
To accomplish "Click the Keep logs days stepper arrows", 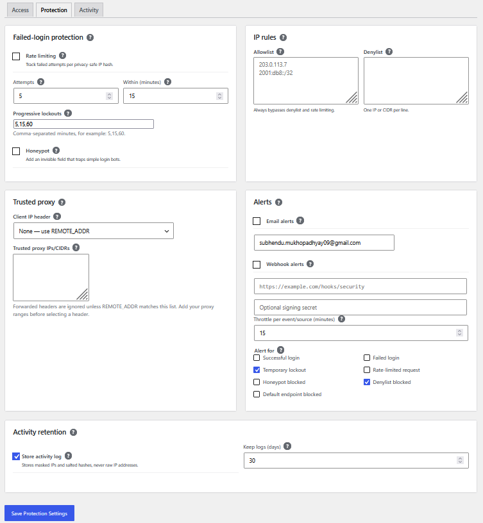I will 461,460.
